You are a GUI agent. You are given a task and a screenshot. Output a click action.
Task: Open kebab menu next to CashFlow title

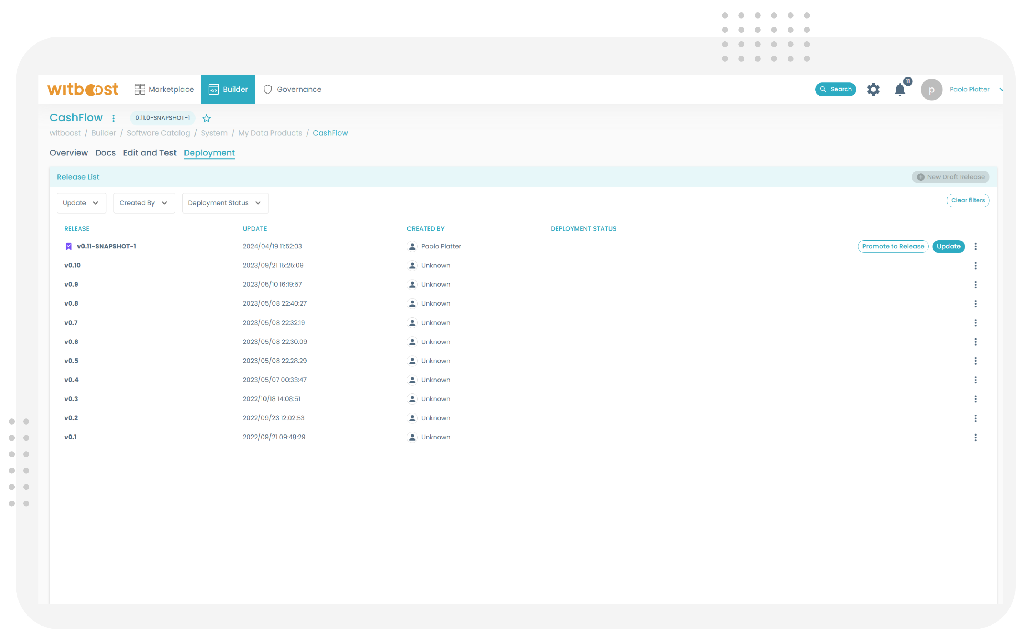tap(113, 118)
